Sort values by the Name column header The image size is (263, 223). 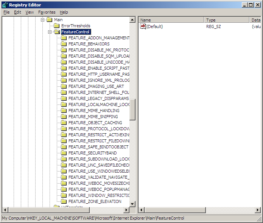[171, 20]
